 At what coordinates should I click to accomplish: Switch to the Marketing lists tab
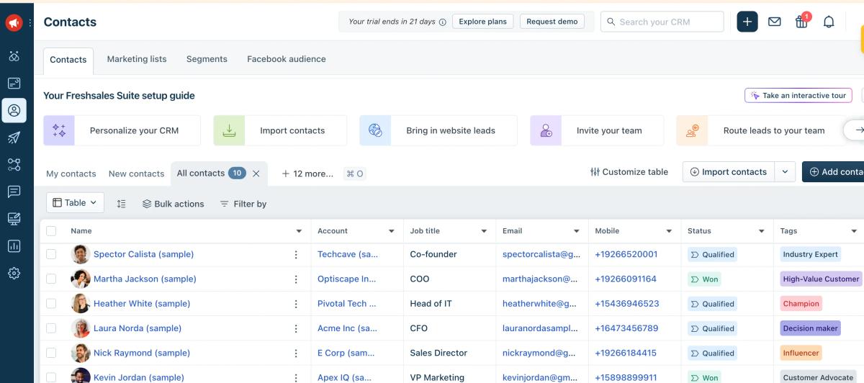tap(137, 59)
